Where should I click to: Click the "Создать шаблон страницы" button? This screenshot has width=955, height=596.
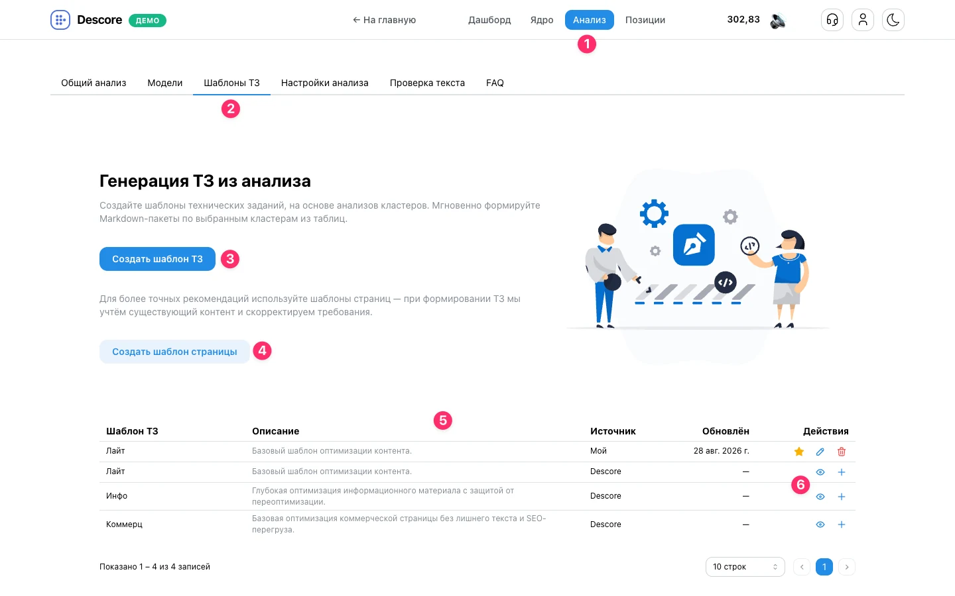[174, 352]
